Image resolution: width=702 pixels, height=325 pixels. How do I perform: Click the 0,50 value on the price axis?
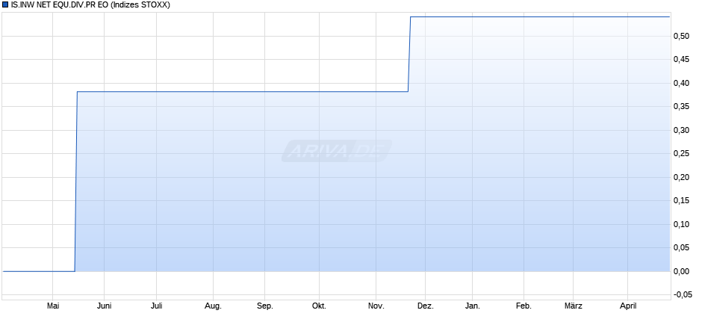[683, 36]
